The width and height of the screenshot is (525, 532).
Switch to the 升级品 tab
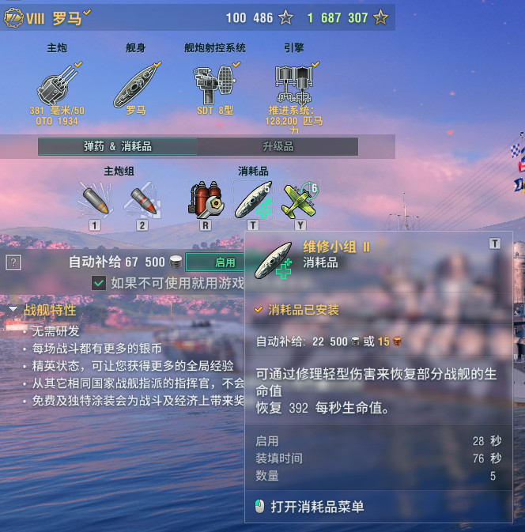tap(278, 146)
